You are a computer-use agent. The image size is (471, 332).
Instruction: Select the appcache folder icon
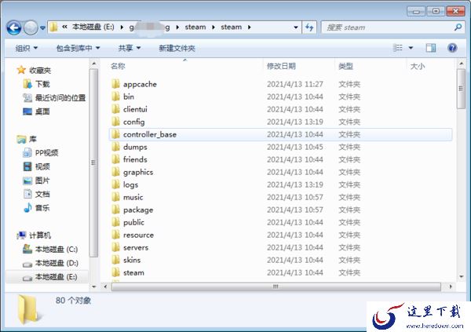coord(115,84)
